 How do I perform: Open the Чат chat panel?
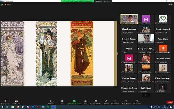(x=62, y=102)
